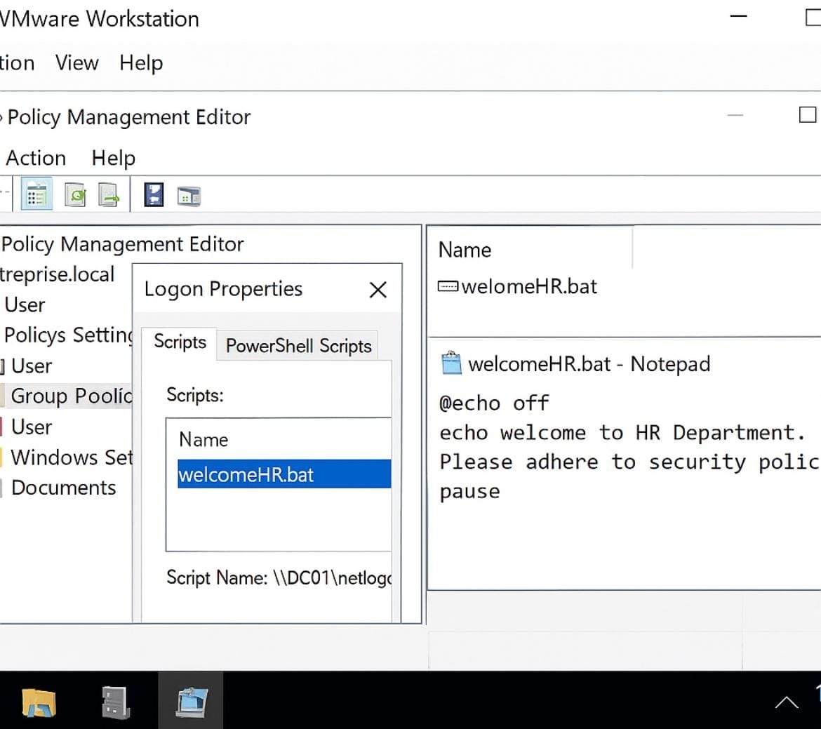
Task: Click the Scripts: label in the dialog
Action: pos(195,395)
